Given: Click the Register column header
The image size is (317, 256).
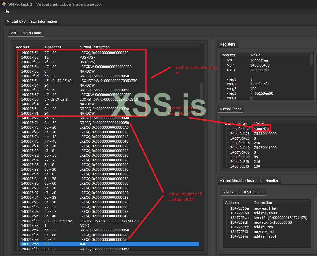Looking at the screenshot, I should tap(228, 55).
